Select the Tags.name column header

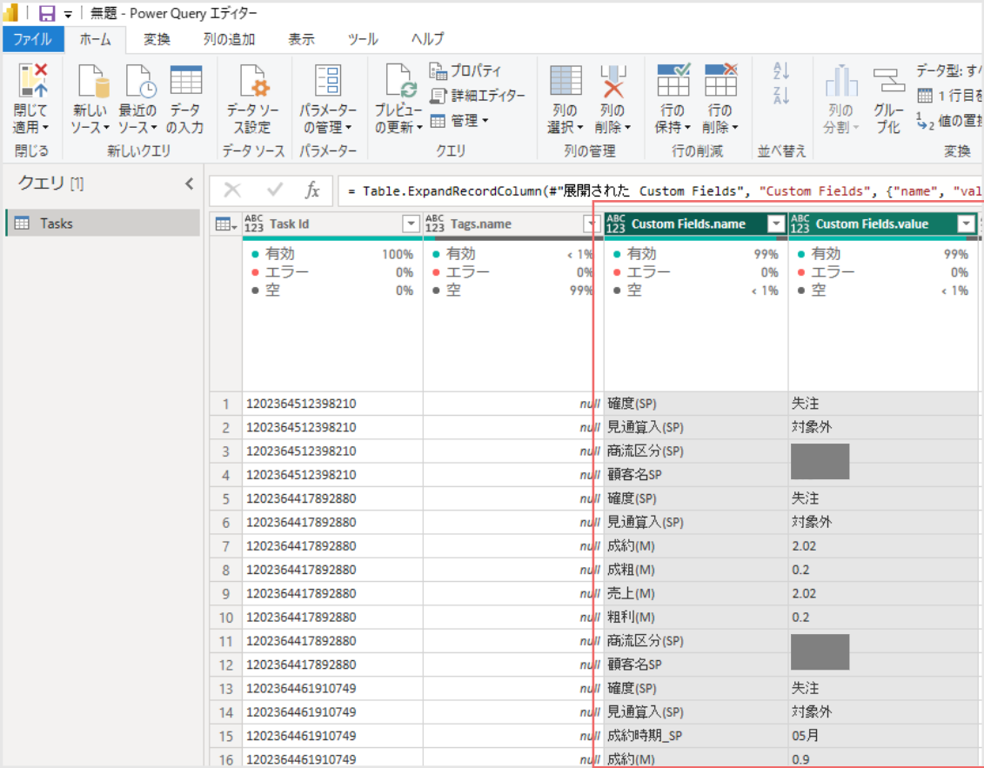[x=512, y=224]
